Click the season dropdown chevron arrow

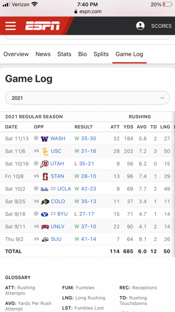(162, 98)
